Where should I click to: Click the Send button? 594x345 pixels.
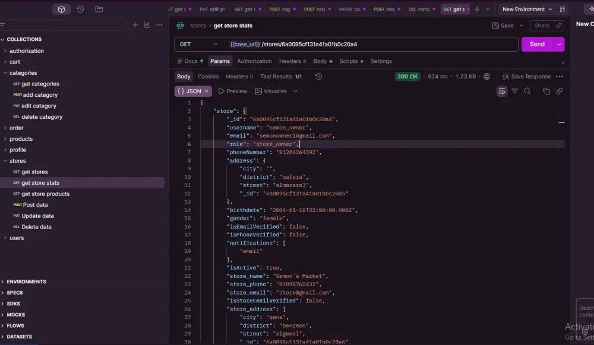coord(537,45)
